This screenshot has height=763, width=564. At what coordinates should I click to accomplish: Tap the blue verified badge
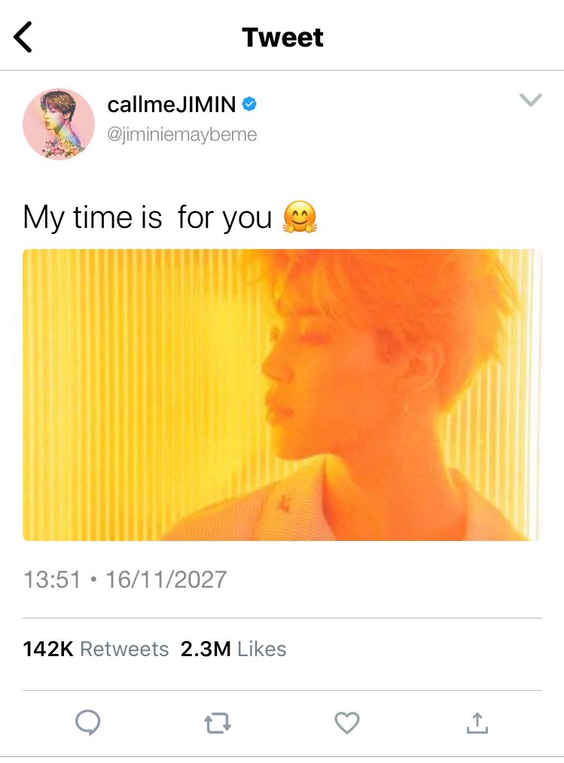(x=249, y=105)
